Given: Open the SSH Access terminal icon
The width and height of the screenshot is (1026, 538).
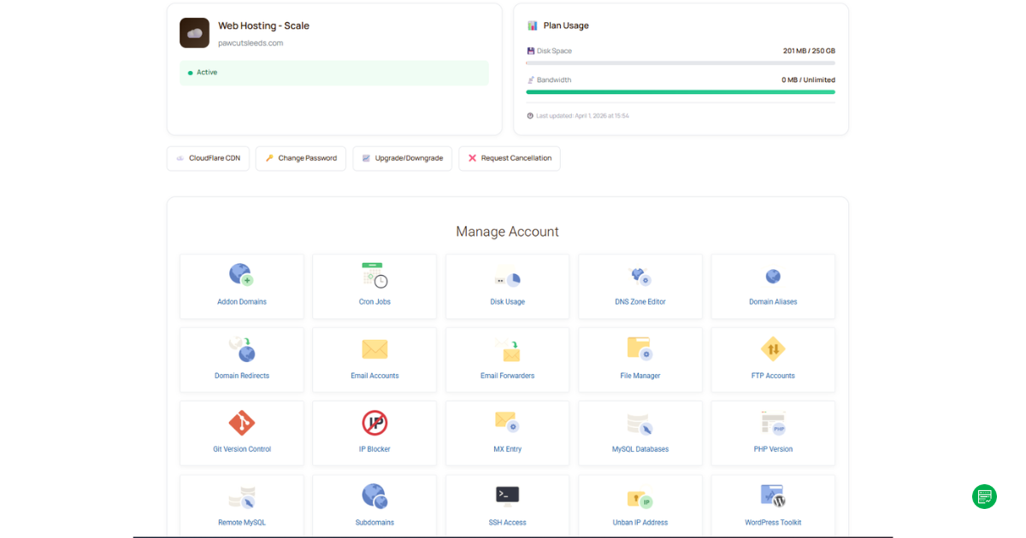Looking at the screenshot, I should [508, 495].
